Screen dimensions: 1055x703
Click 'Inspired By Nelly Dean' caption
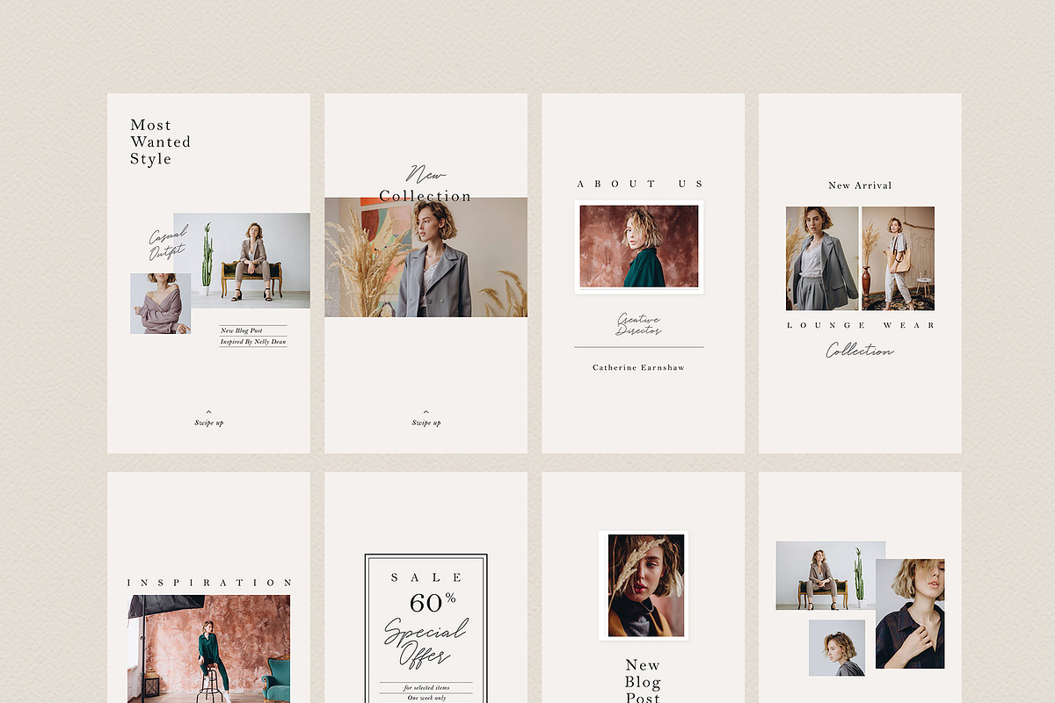point(253,341)
